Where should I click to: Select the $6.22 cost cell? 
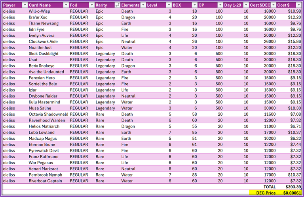click(x=289, y=139)
